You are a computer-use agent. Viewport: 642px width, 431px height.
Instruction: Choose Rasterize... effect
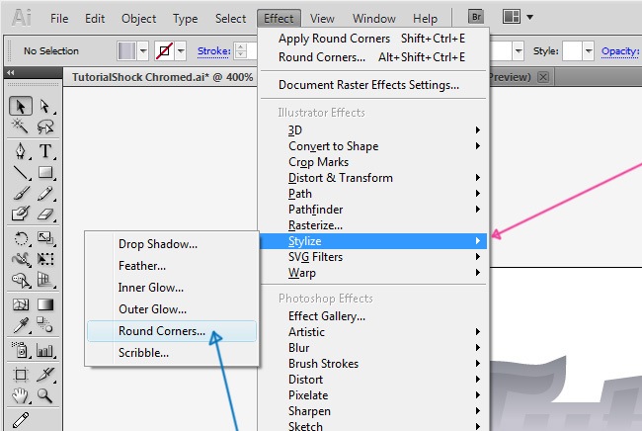coord(373,225)
